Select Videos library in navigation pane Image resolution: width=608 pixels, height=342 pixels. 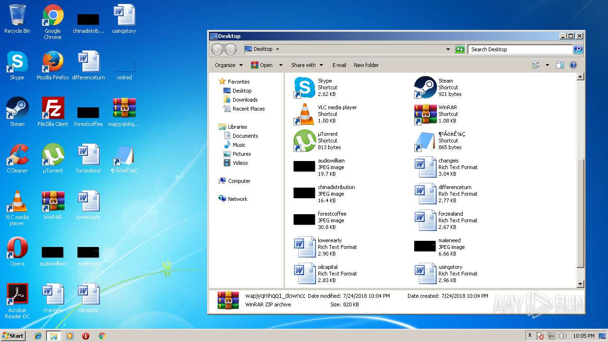[x=235, y=163]
